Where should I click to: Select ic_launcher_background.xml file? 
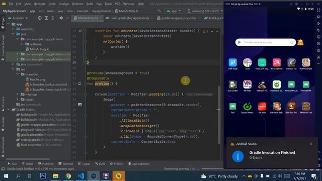pyautogui.click(x=46, y=84)
